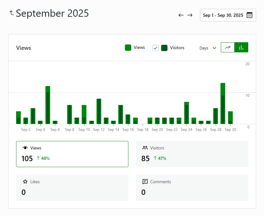Click the calendar icon in date range
The image size is (264, 216).
[x=249, y=15]
